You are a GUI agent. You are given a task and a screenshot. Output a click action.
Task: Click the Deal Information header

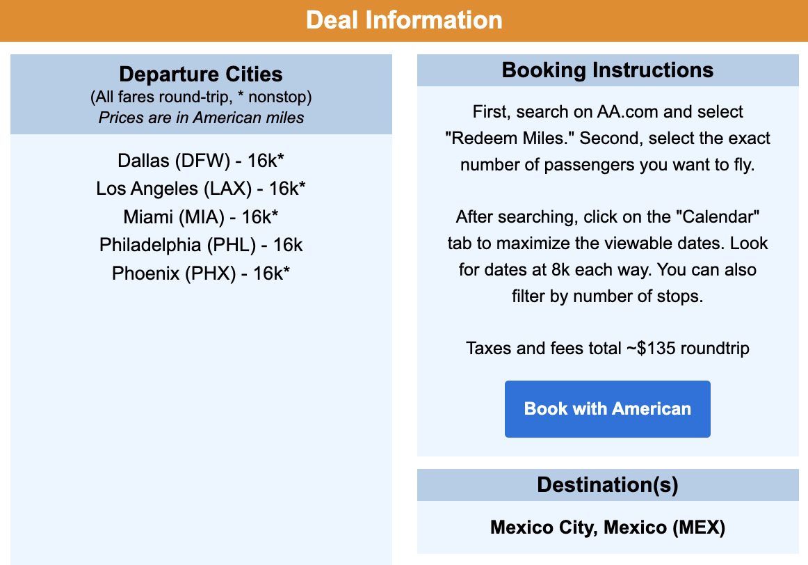pyautogui.click(x=404, y=20)
